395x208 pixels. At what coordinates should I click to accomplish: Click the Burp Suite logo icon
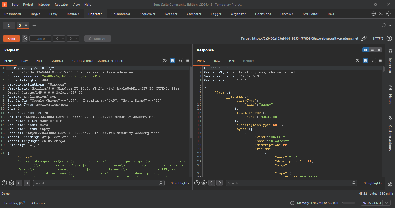pos(4,4)
